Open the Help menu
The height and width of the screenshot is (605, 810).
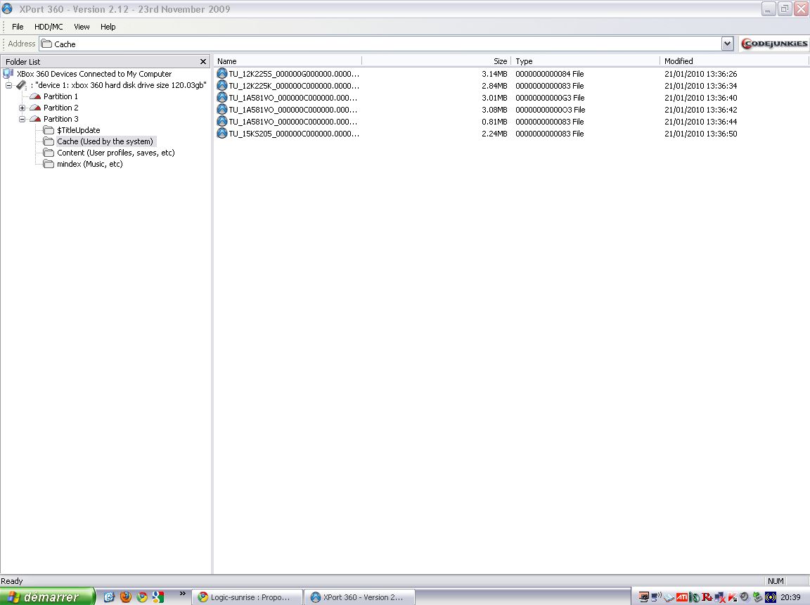108,27
